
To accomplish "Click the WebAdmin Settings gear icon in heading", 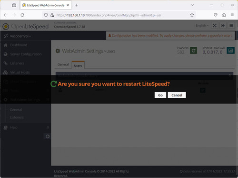I will (58, 51).
